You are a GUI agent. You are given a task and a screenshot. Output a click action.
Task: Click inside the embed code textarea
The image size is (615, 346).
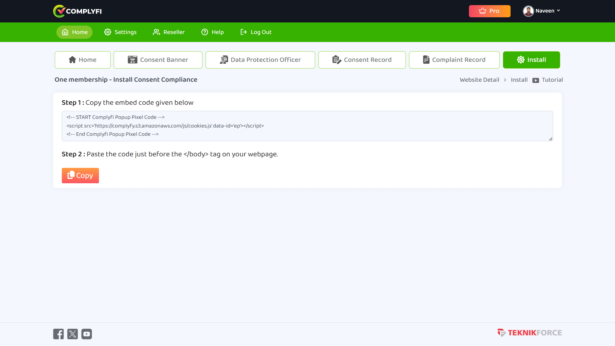click(x=307, y=126)
